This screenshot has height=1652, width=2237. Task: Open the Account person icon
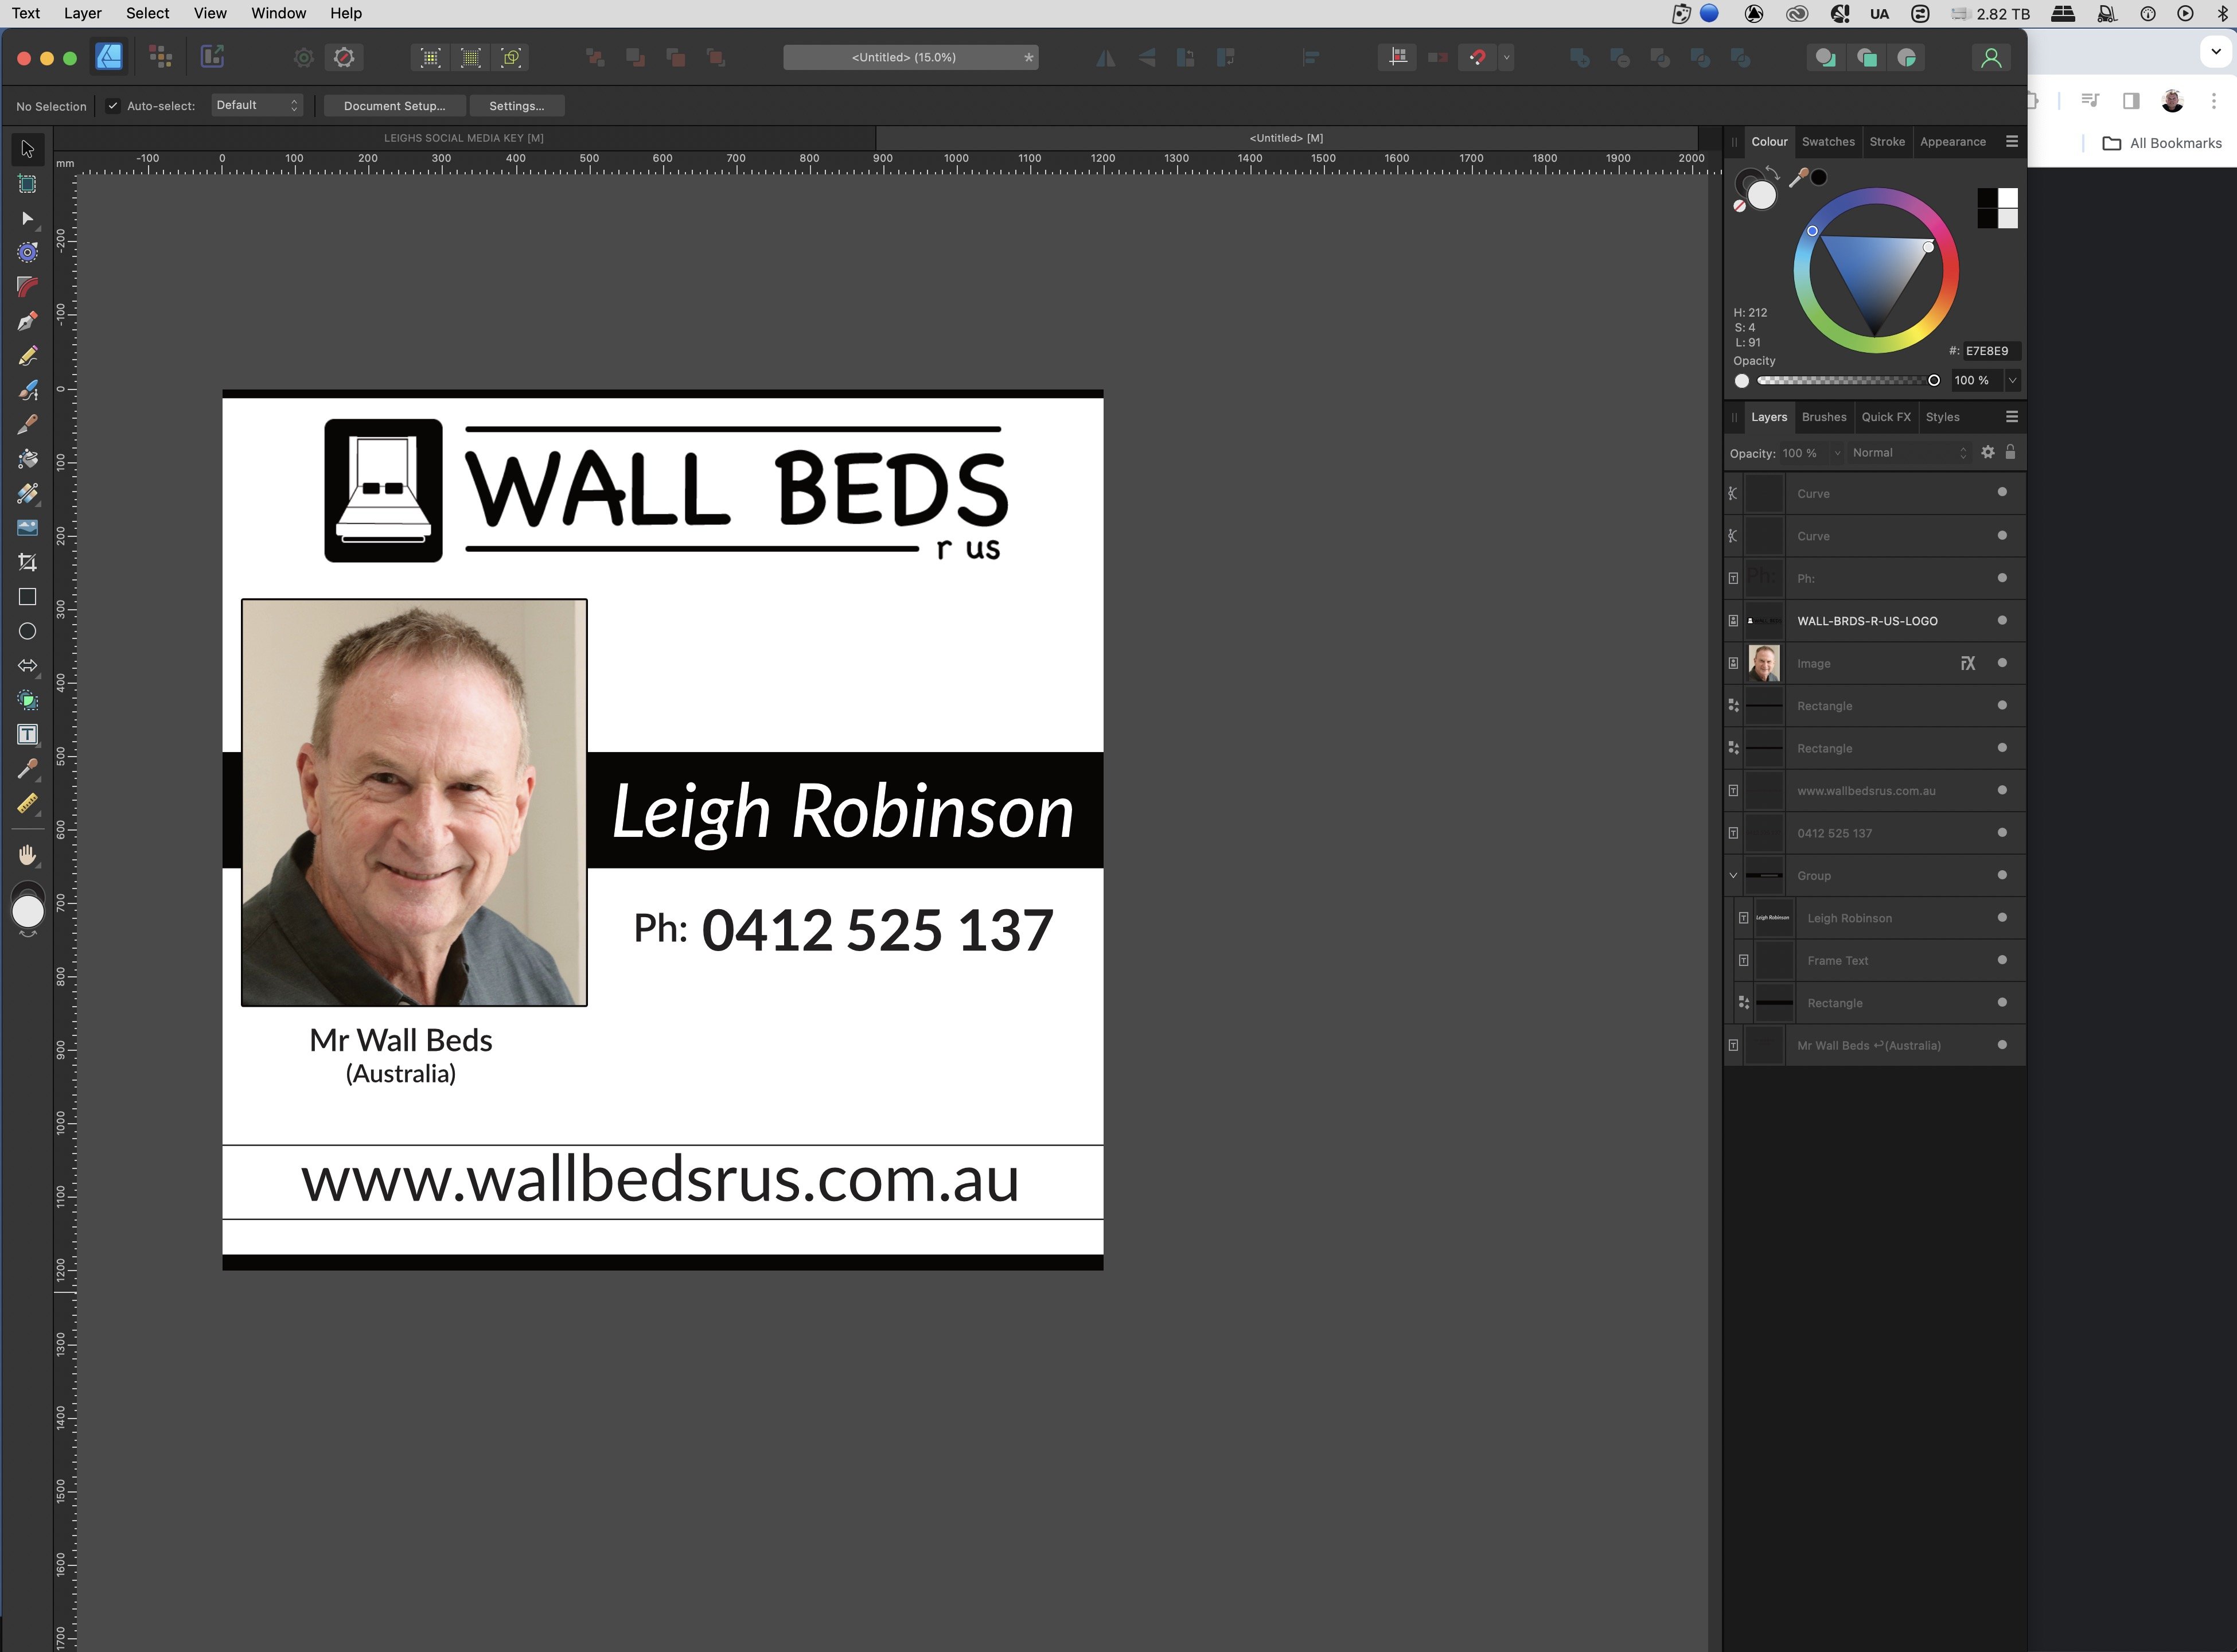click(1991, 58)
